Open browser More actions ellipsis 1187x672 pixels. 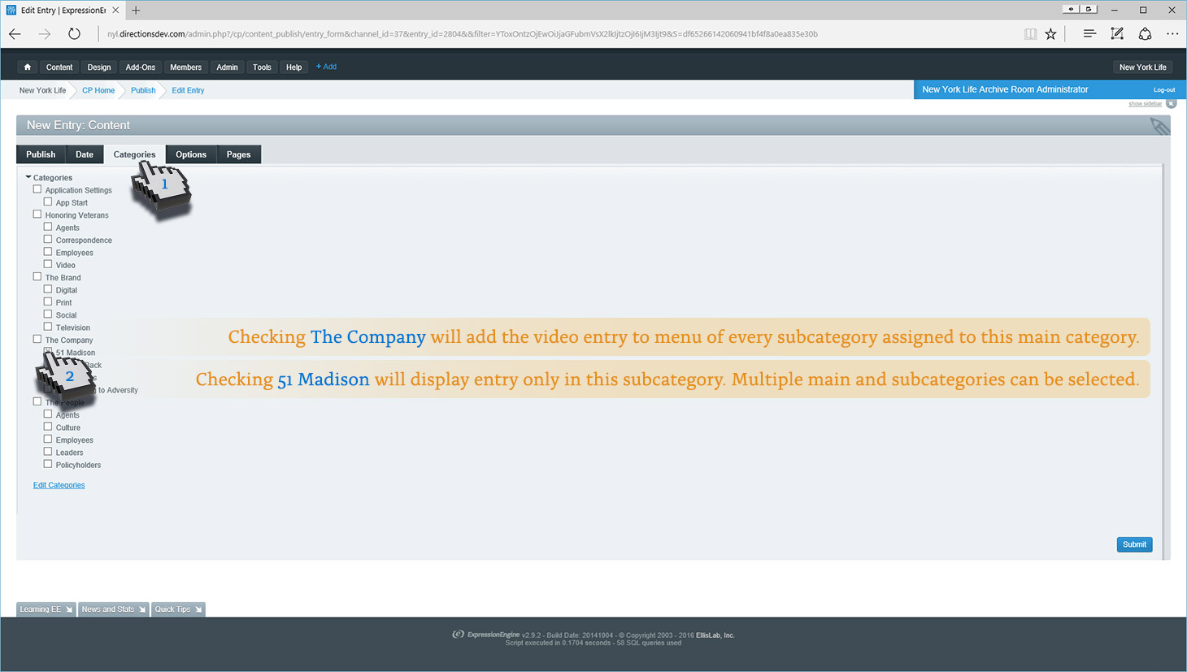(x=1172, y=34)
